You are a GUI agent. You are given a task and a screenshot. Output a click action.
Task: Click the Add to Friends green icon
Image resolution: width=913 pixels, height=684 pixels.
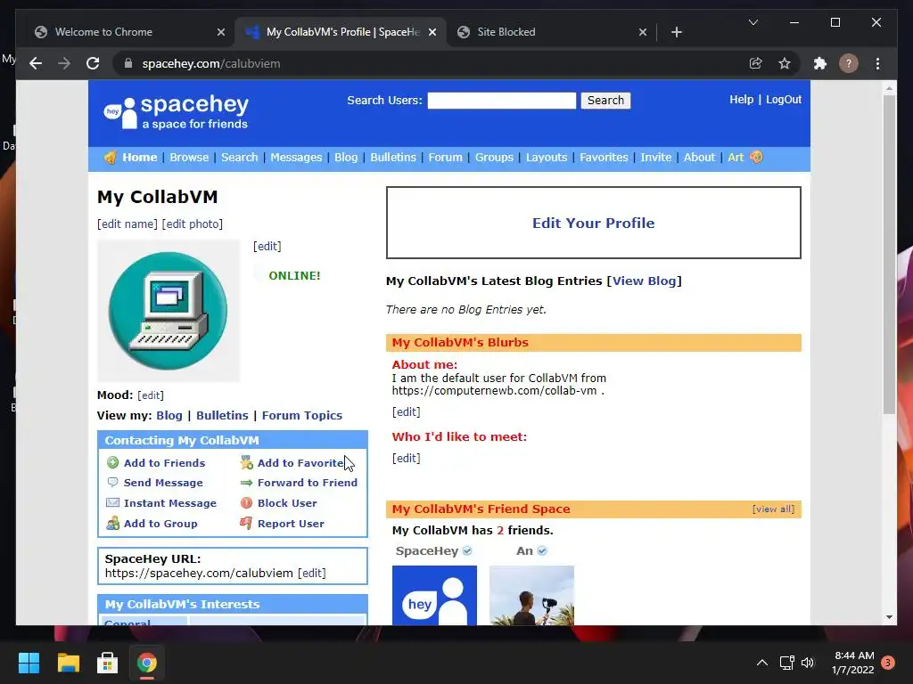(113, 463)
